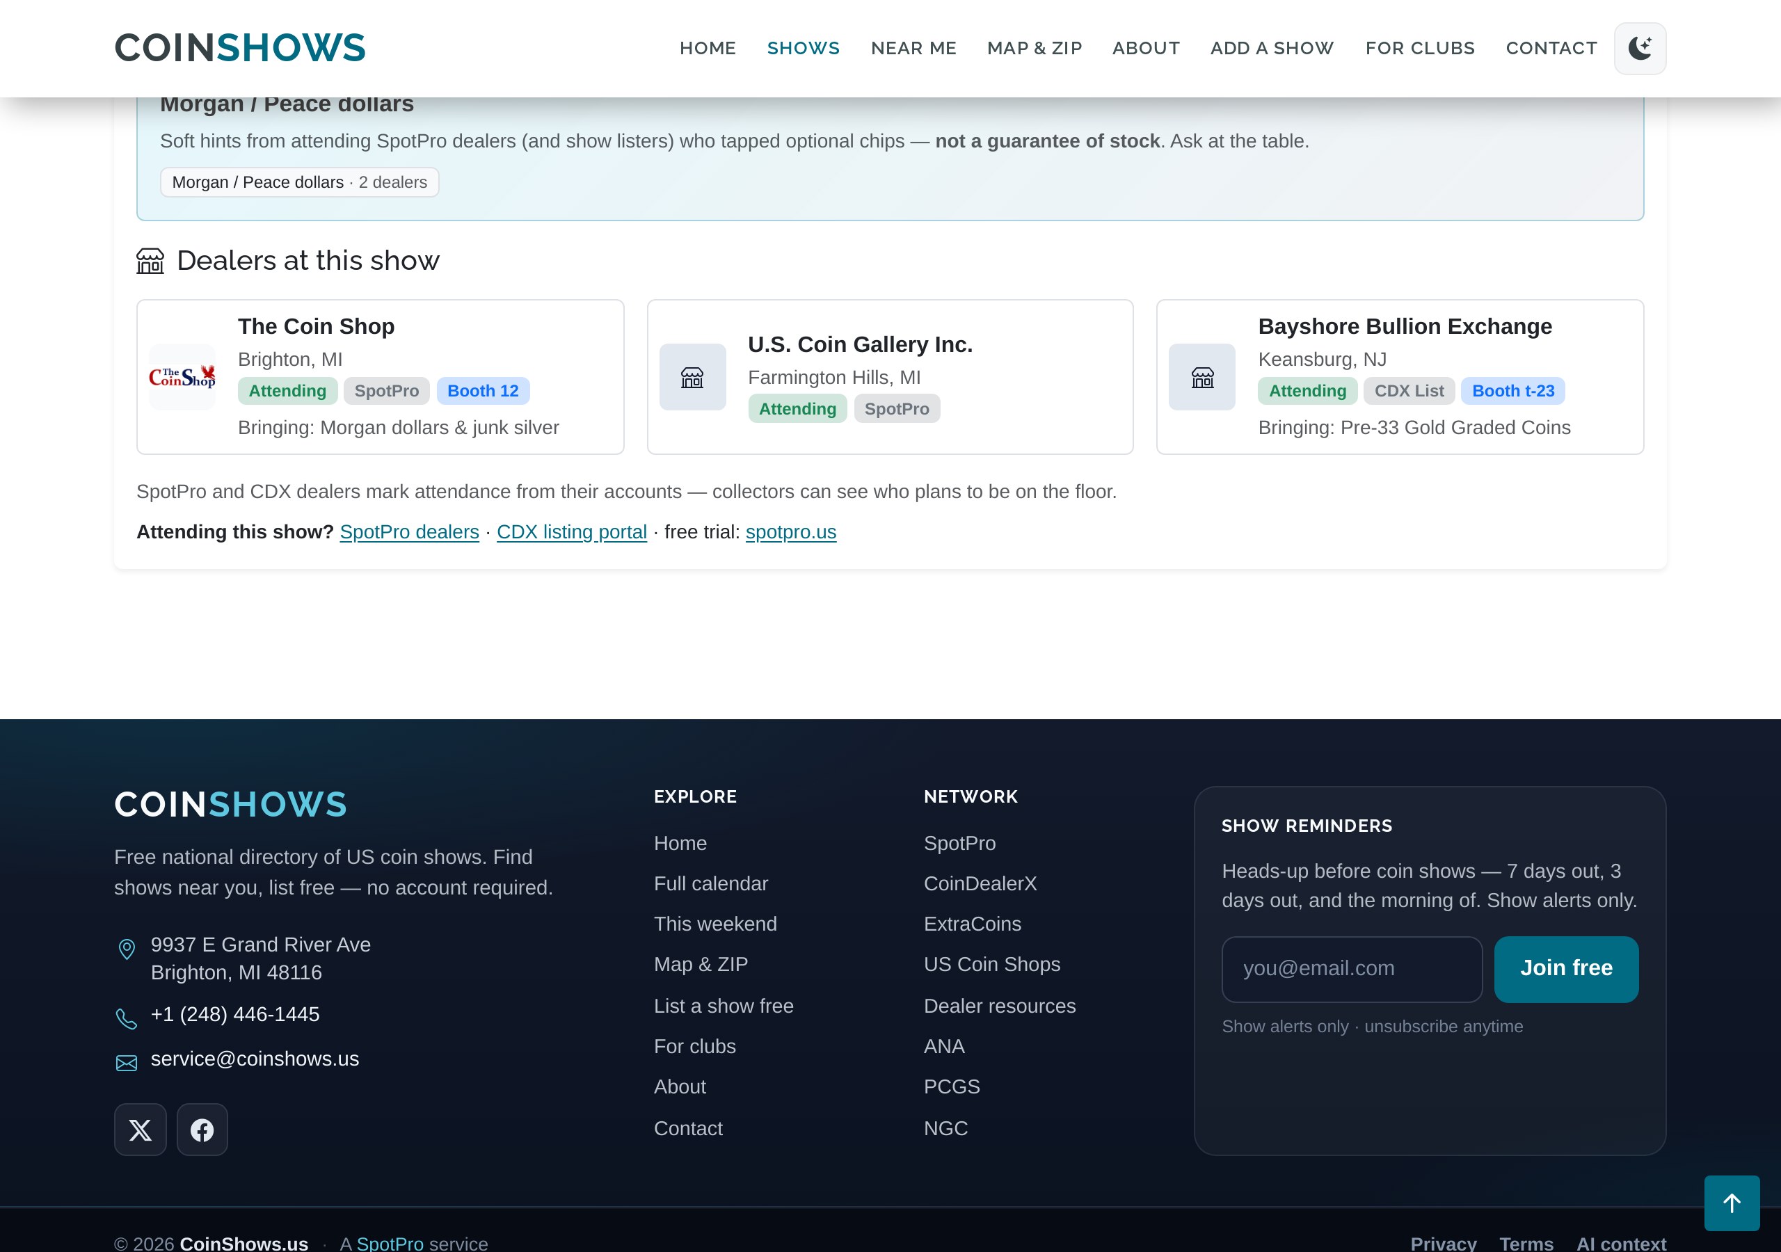Viewport: 1781px width, 1252px height.
Task: Open the Map & ZIP footer link
Action: (701, 964)
